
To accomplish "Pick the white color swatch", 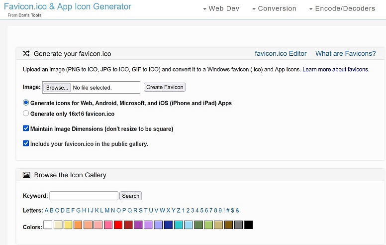I will pos(48,225).
